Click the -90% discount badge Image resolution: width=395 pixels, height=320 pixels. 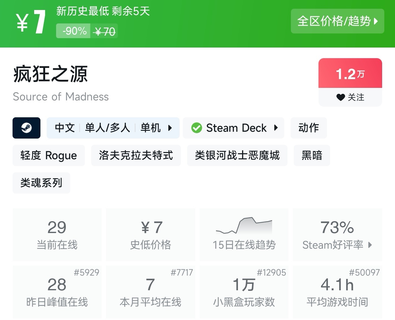tap(74, 31)
